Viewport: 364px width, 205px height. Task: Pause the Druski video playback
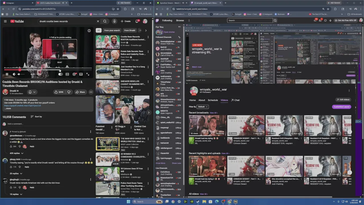point(7,74)
